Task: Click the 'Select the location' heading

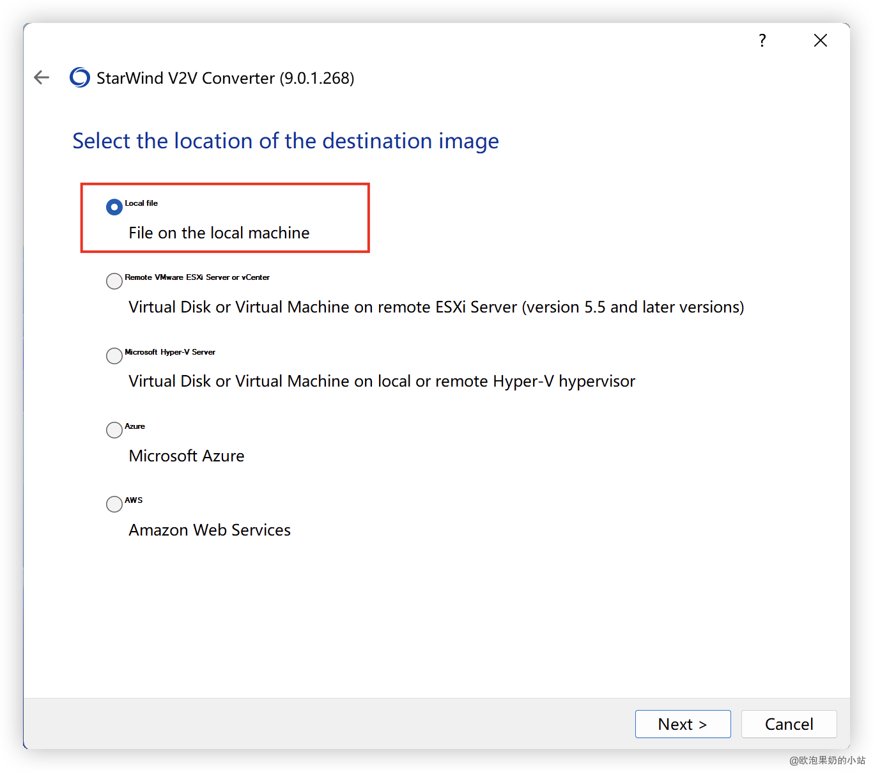Action: click(x=286, y=141)
